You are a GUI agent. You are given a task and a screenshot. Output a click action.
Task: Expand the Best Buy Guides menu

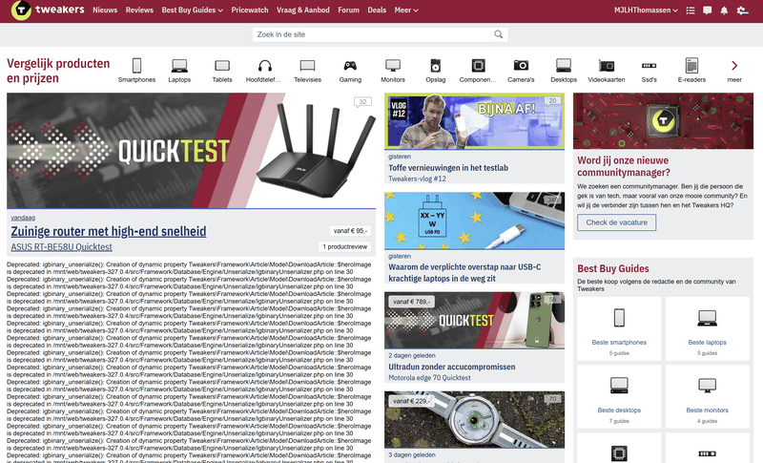point(193,10)
